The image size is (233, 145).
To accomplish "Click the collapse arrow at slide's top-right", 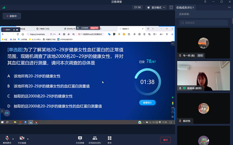I will 172,43.
